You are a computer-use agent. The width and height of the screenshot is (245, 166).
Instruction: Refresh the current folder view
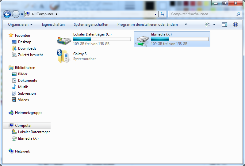[x=162, y=14]
